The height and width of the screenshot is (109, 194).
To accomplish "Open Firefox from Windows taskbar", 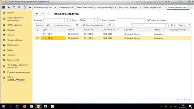I will tap(24, 106).
